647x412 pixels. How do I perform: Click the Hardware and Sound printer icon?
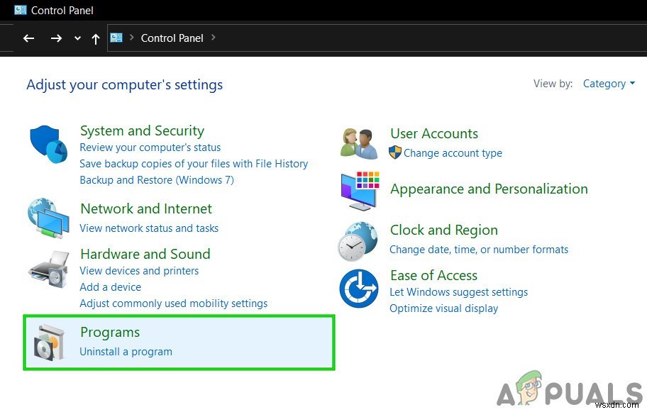(47, 269)
